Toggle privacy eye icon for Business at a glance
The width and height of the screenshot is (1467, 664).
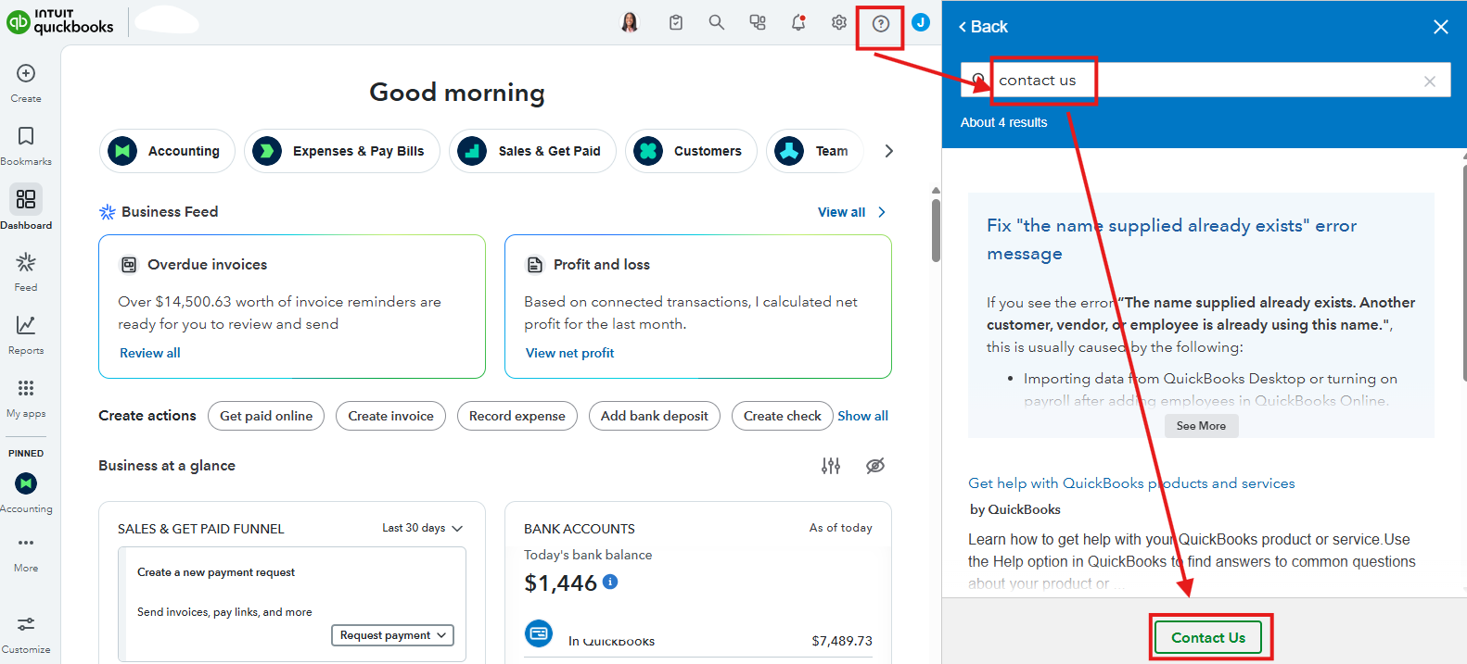(874, 466)
